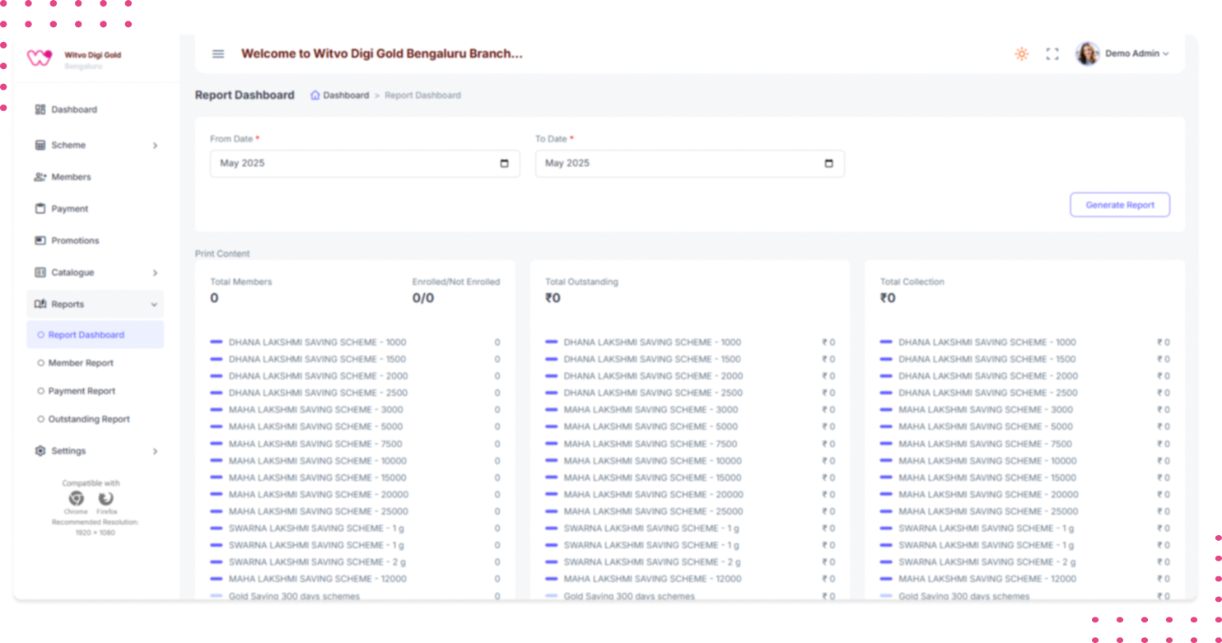Click the Print Content label
This screenshot has width=1222, height=643.
tap(222, 254)
